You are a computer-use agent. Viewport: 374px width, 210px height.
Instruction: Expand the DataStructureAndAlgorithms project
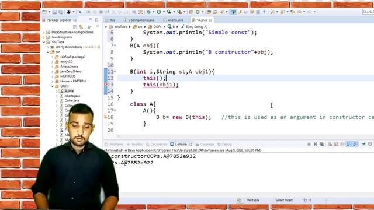click(44, 32)
